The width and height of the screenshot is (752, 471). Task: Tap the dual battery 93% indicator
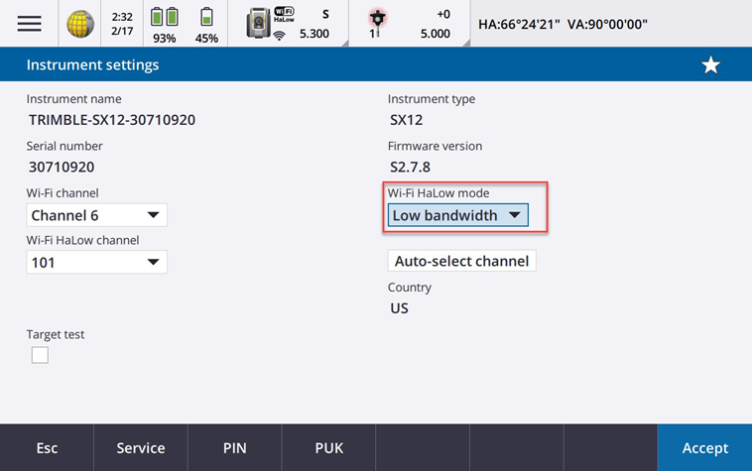click(164, 24)
